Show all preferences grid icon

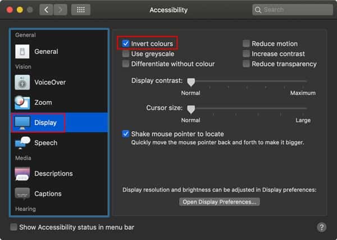pos(81,10)
